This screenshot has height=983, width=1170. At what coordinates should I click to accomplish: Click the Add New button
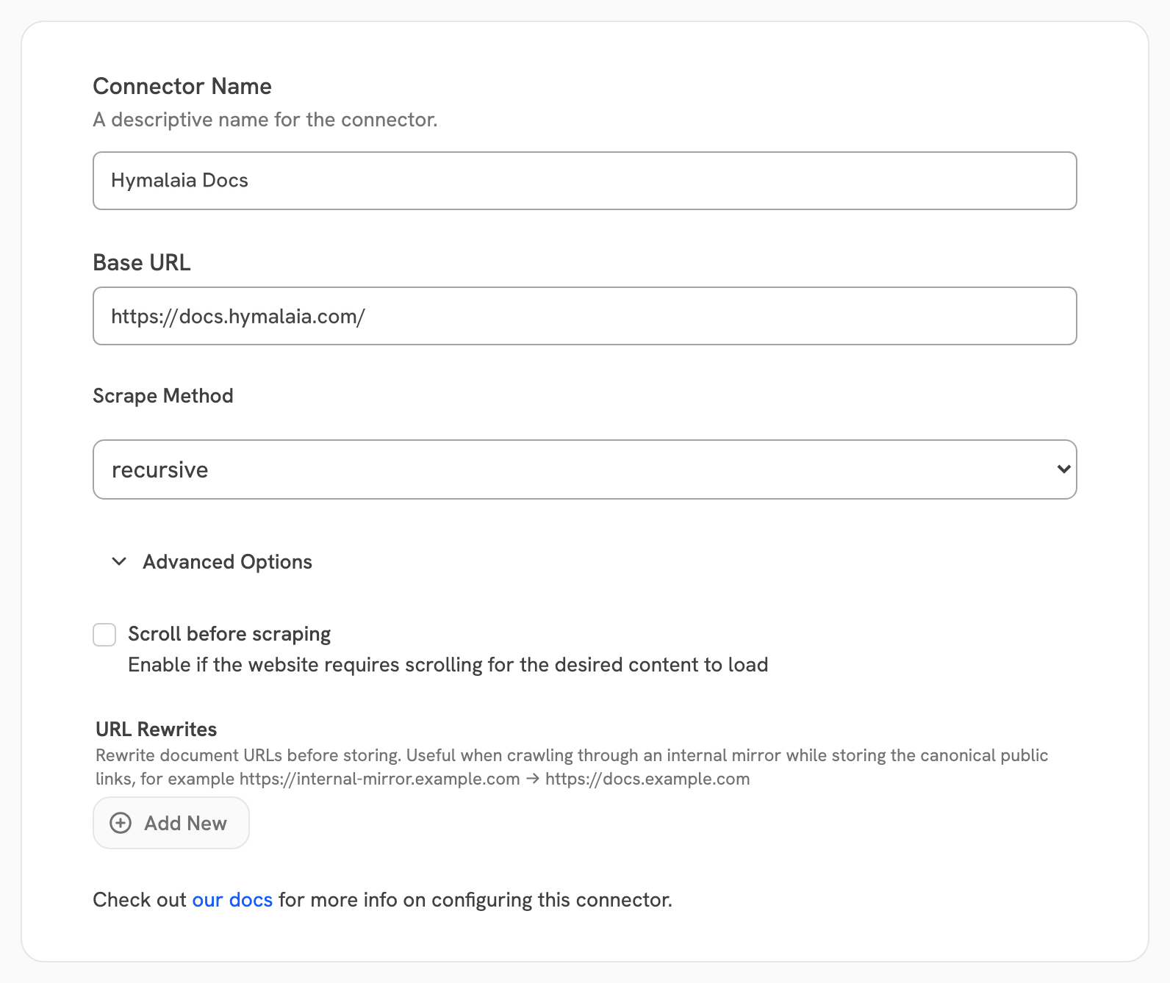[171, 823]
